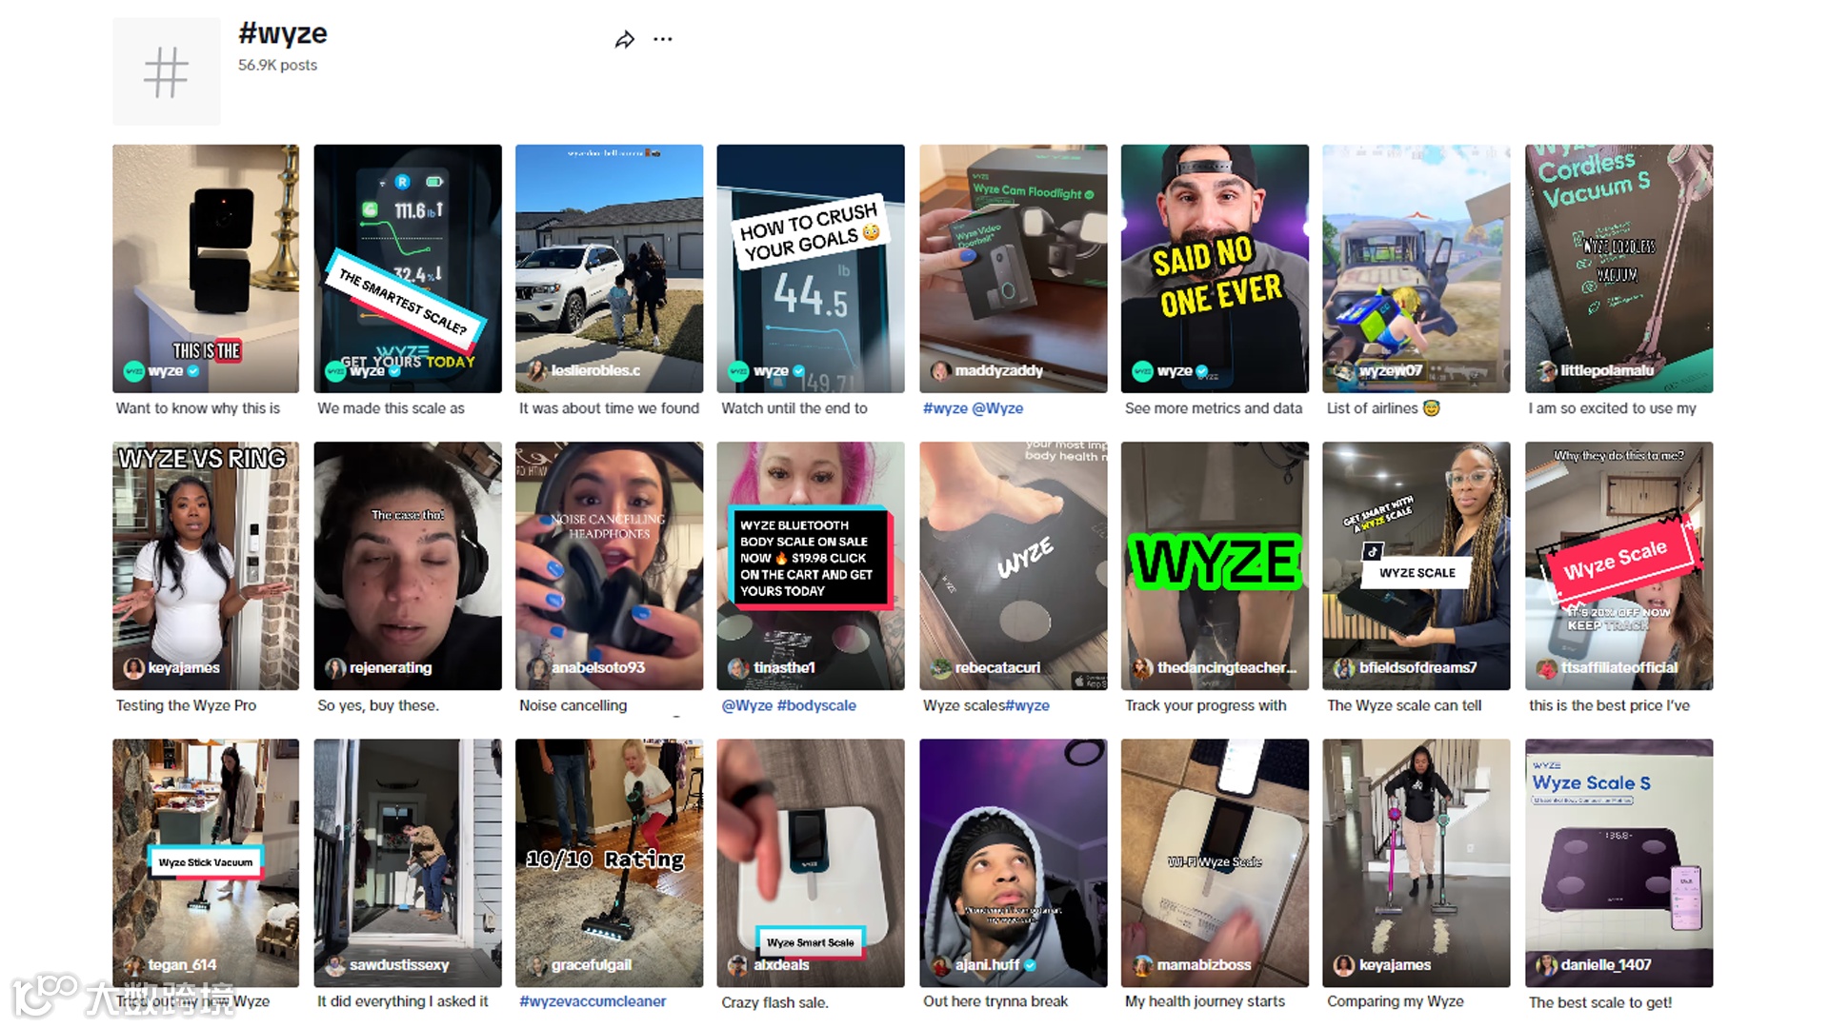Open the three-dot more options menu
The image size is (1829, 1028).
[663, 40]
